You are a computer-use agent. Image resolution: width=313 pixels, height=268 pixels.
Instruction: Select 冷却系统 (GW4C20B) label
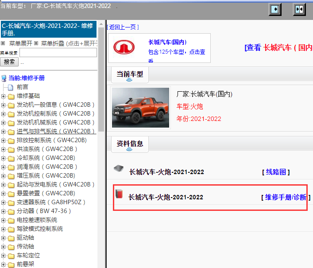click(x=46, y=158)
